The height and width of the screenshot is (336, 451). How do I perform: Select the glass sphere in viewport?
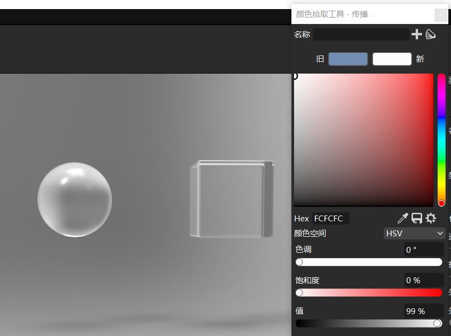point(75,199)
